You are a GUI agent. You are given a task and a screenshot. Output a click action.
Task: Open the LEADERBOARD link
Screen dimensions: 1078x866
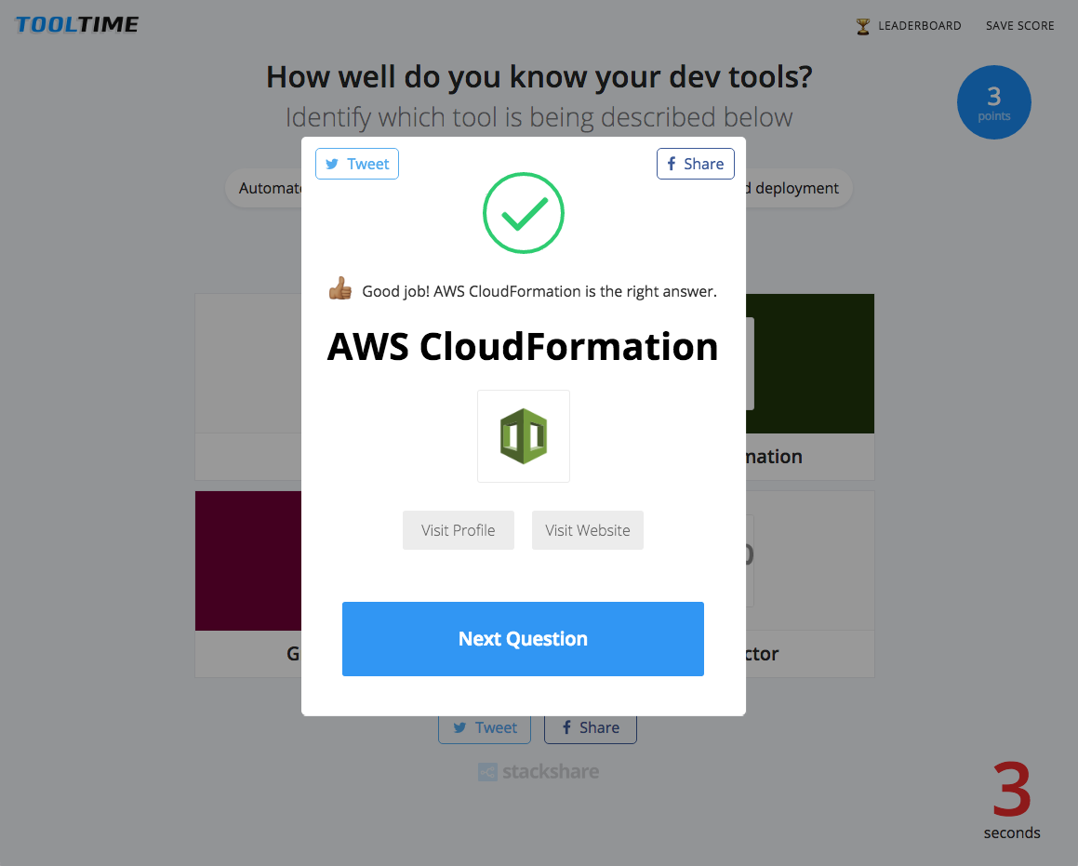(919, 25)
